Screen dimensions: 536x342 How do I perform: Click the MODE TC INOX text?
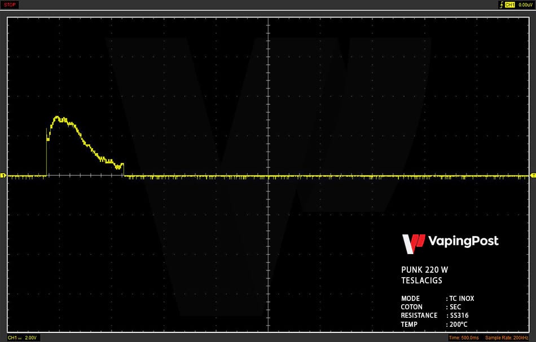[x=438, y=298]
